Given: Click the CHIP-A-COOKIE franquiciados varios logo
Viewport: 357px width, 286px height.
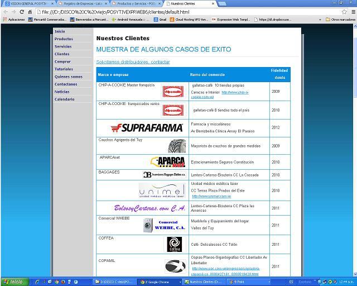Looking at the screenshot, I should click(x=173, y=111).
